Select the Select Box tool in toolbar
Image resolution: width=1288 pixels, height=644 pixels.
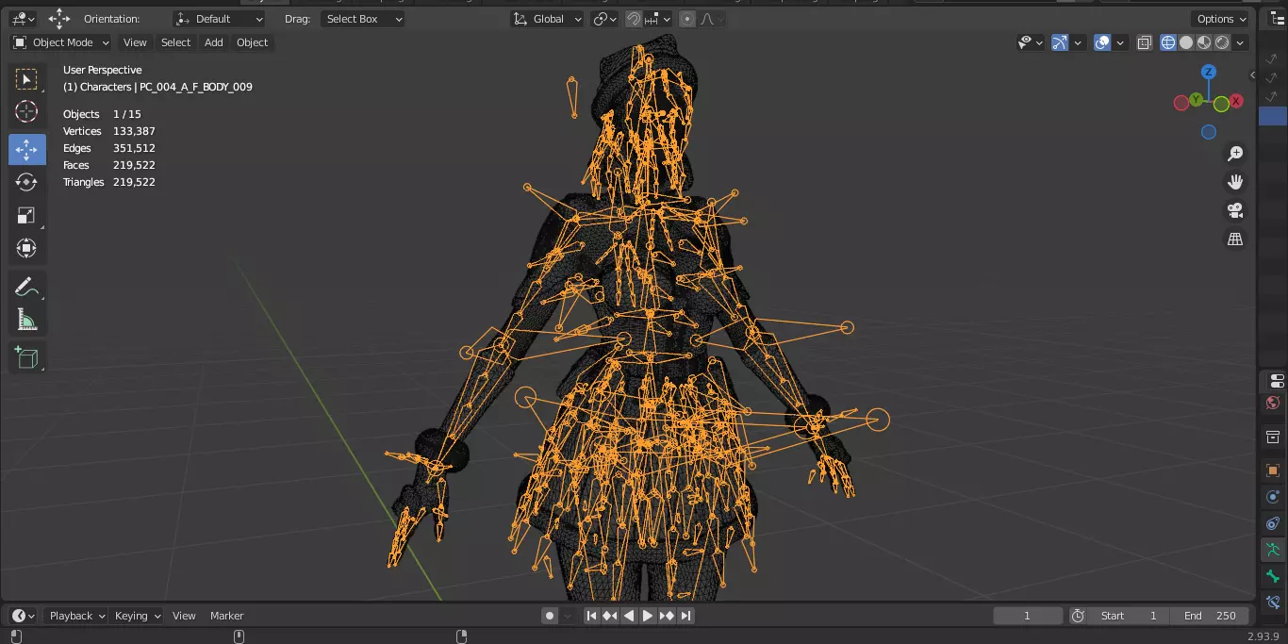(x=26, y=80)
